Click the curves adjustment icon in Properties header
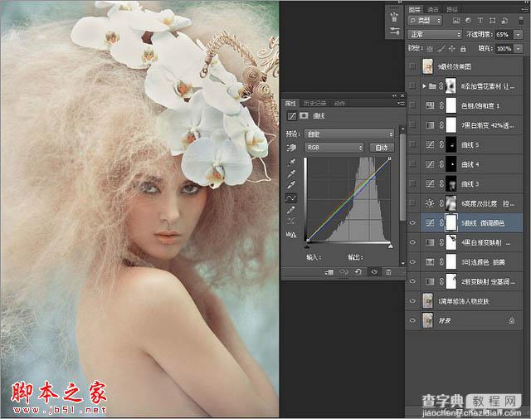 [x=291, y=116]
